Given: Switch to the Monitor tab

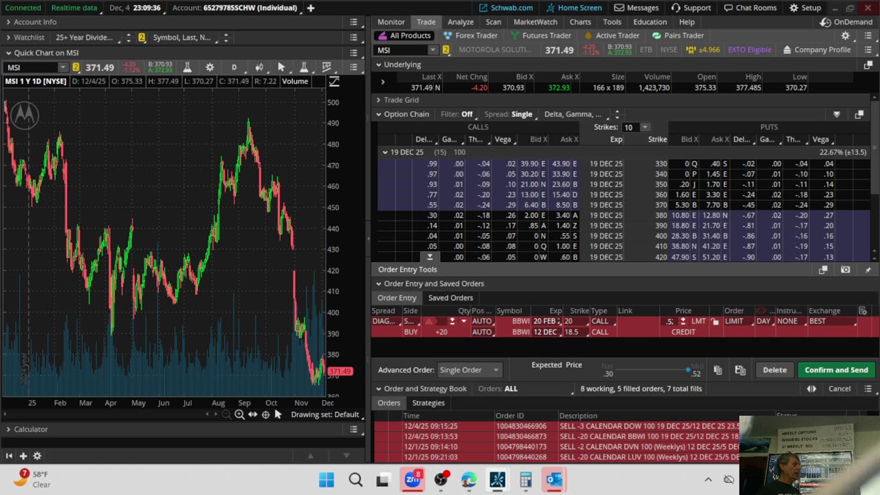Looking at the screenshot, I should click(x=391, y=22).
